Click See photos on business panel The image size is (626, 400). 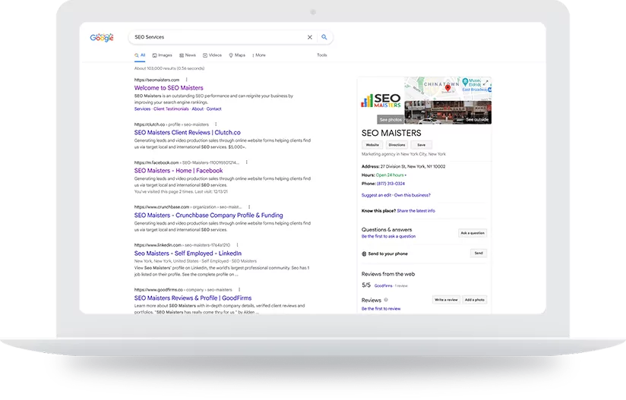[390, 120]
